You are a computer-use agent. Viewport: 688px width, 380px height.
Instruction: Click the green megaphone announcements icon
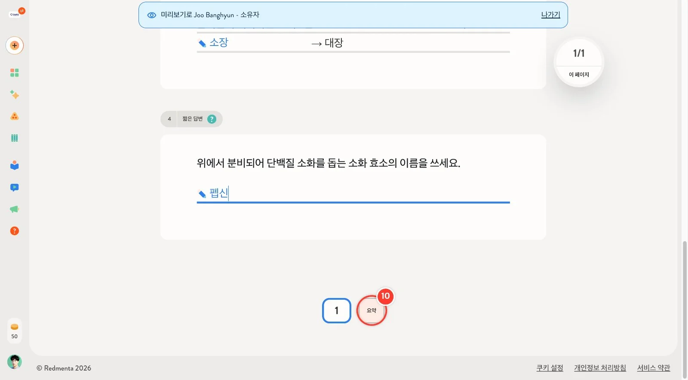[15, 209]
